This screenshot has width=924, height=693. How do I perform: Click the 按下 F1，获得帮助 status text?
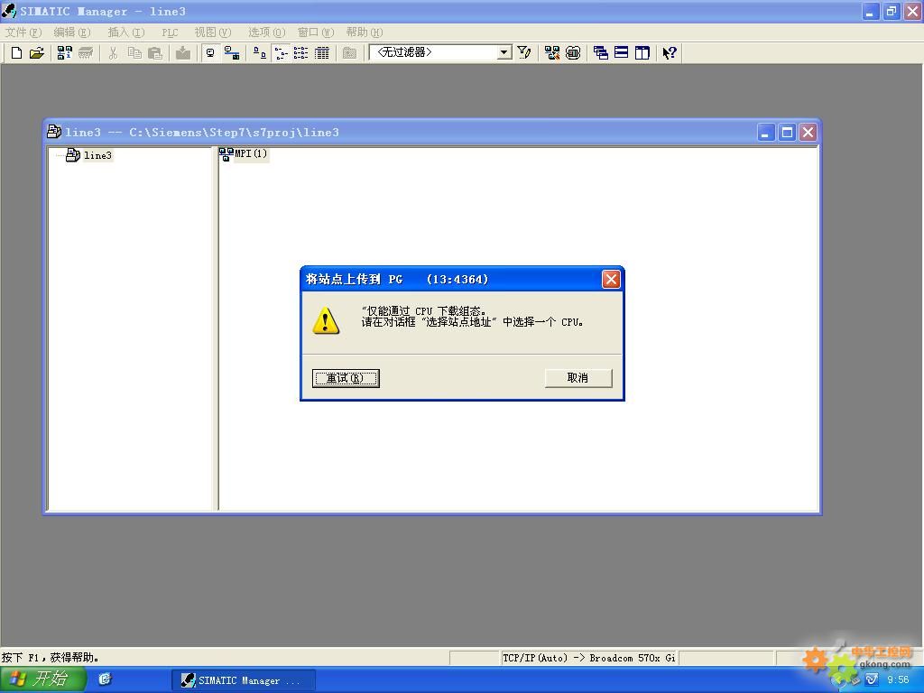51,657
